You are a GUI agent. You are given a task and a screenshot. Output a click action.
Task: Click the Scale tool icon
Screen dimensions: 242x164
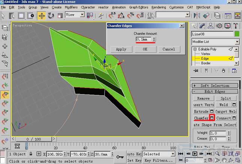tap(59, 16)
